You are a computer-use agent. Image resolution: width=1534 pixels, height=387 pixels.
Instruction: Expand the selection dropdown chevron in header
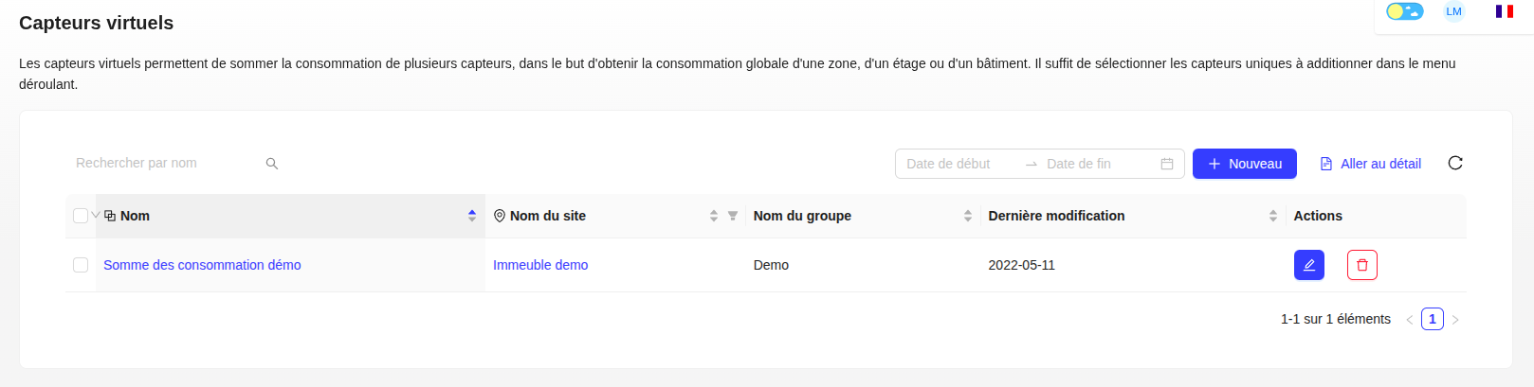[x=96, y=215]
